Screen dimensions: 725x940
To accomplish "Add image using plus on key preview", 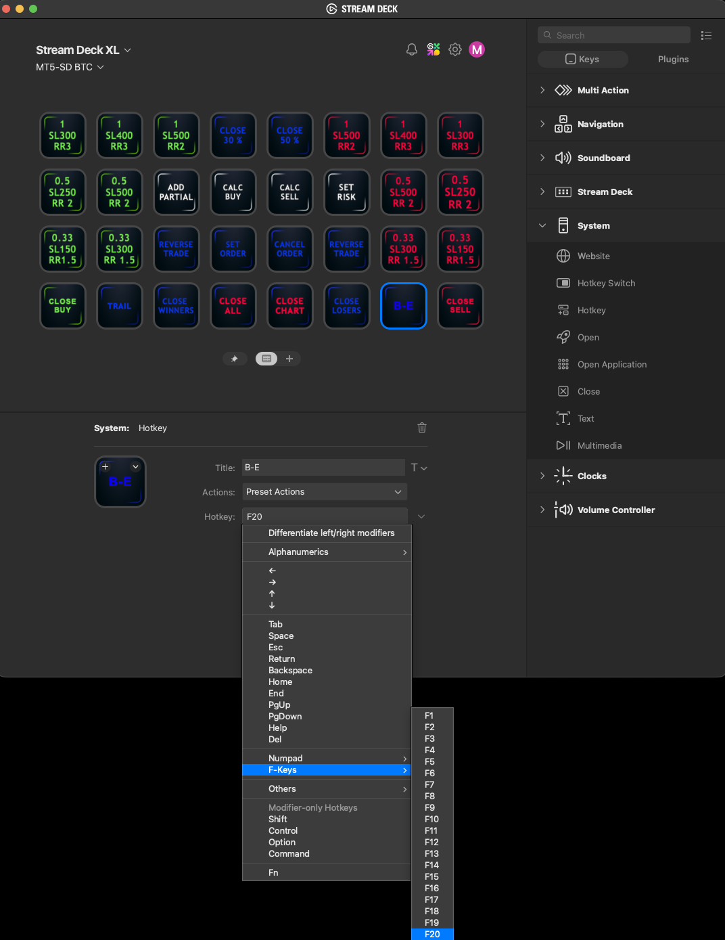I will [105, 466].
